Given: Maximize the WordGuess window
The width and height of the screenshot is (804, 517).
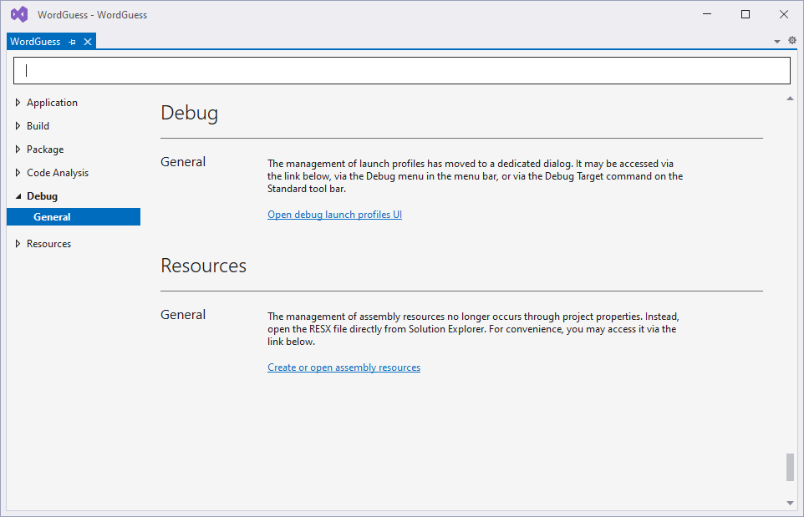Looking at the screenshot, I should [x=745, y=14].
